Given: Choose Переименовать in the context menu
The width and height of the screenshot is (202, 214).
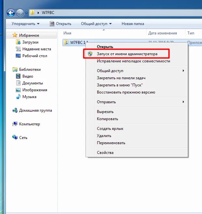Looking at the screenshot, I should point(111,143).
